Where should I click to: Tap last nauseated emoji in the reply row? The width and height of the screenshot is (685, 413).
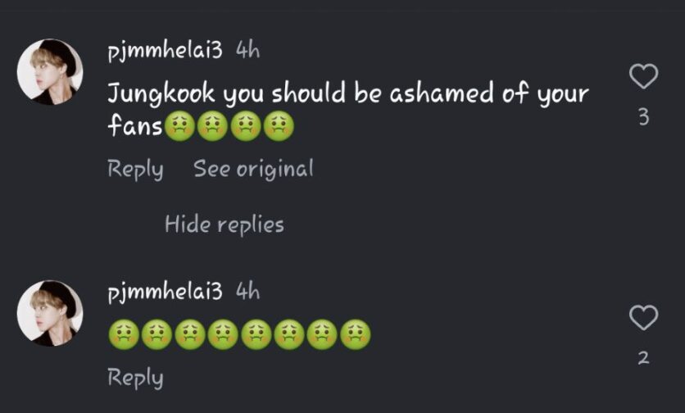[x=355, y=335]
